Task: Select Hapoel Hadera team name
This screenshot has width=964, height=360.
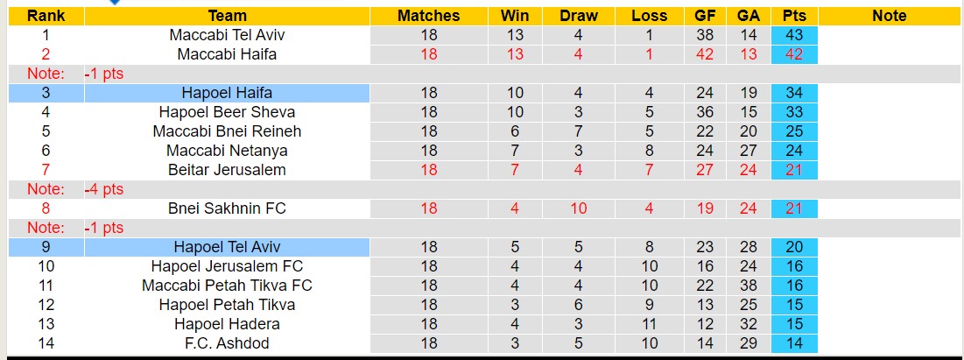Action: [x=227, y=324]
